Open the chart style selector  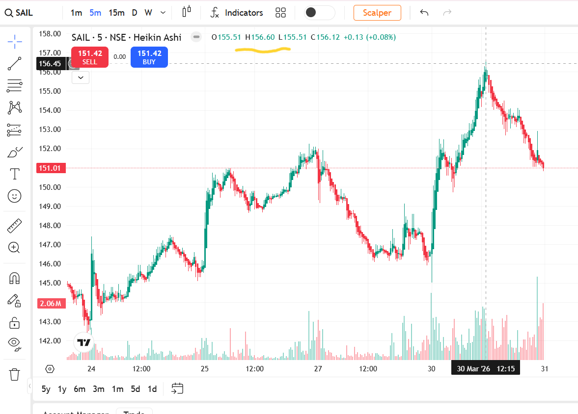(x=187, y=13)
